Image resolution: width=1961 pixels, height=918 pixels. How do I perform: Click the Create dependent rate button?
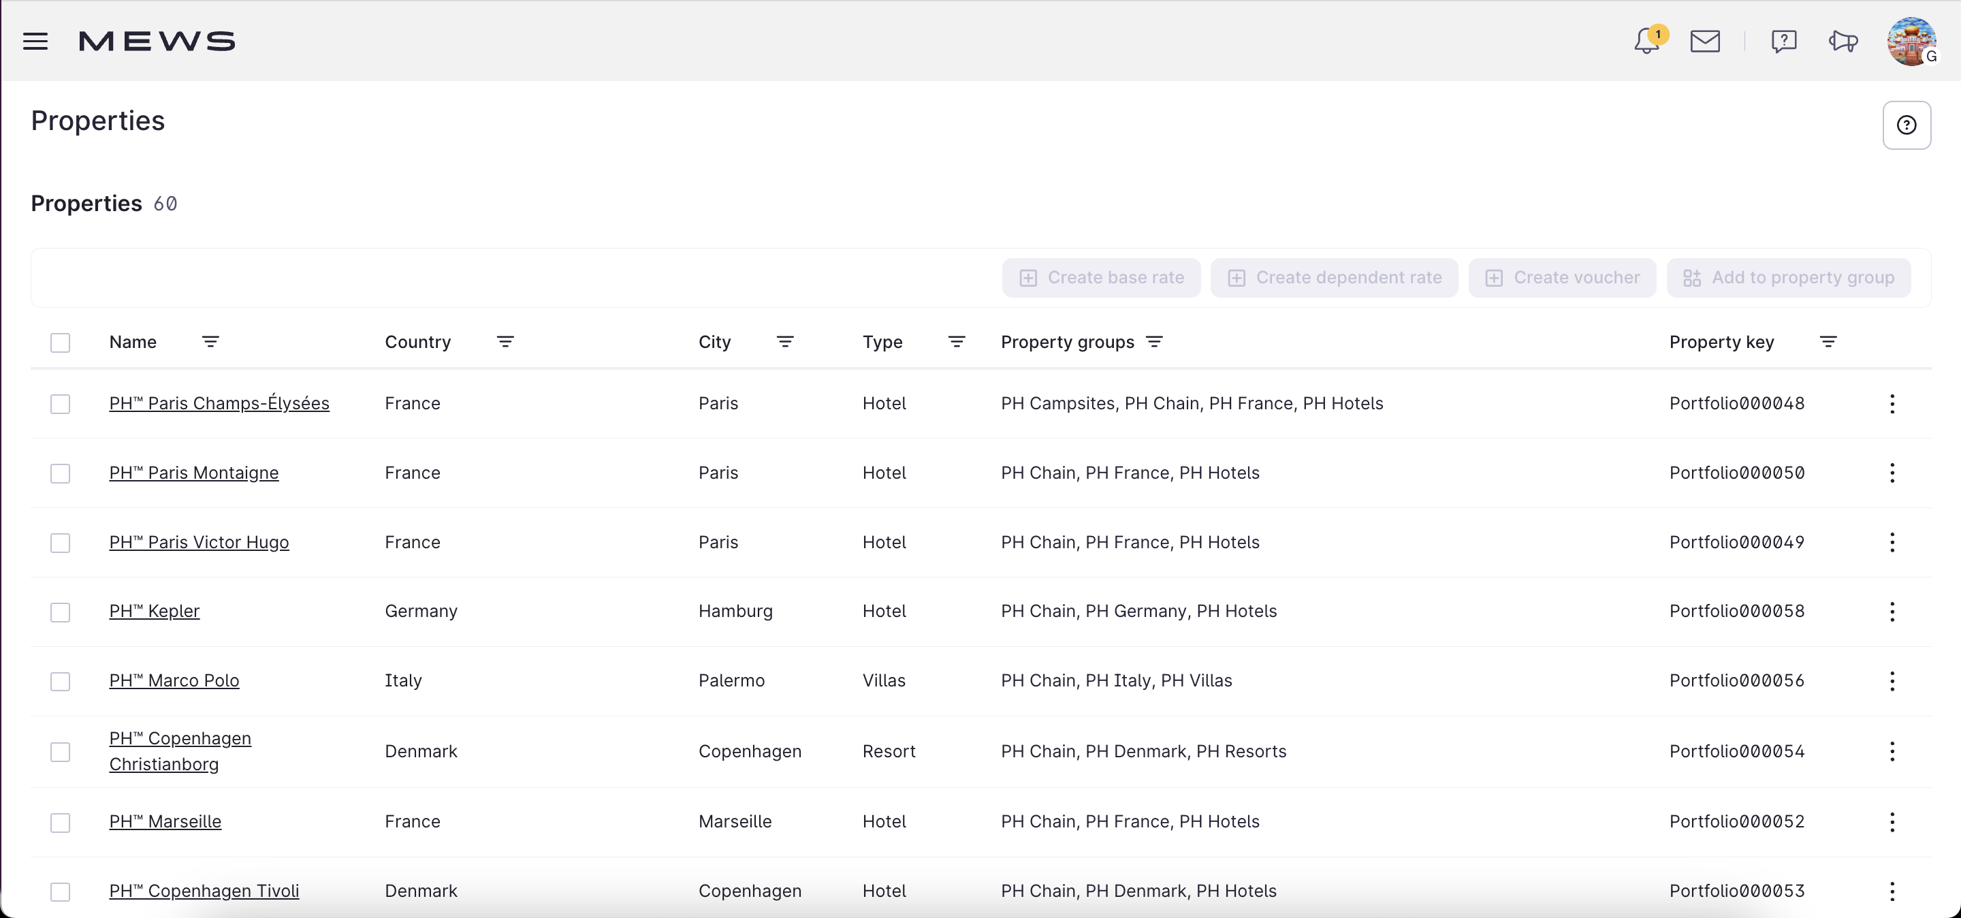tap(1334, 278)
